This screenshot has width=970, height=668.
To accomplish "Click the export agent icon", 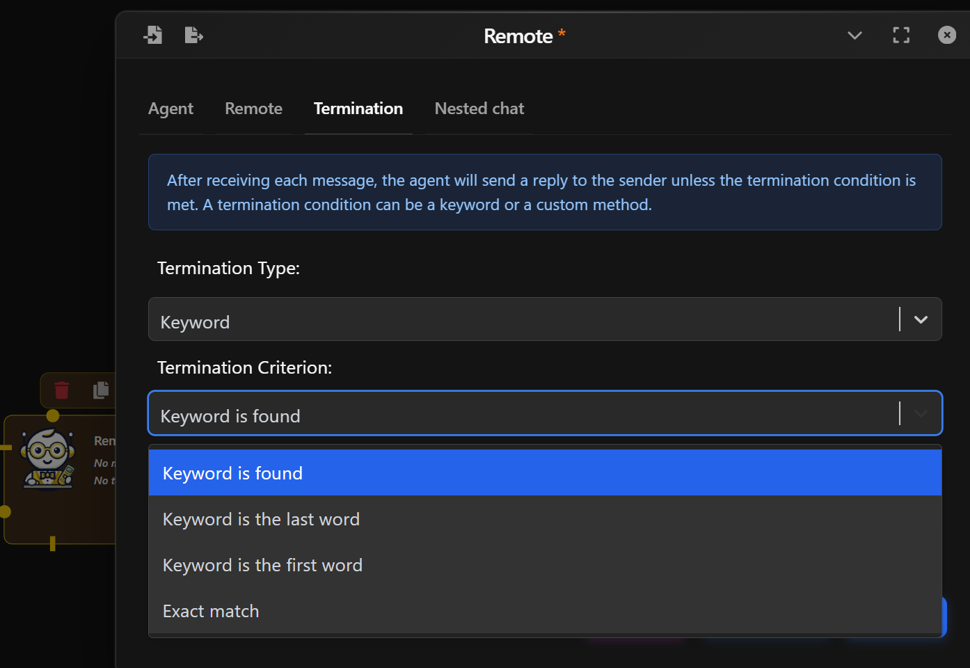I will pyautogui.click(x=193, y=35).
